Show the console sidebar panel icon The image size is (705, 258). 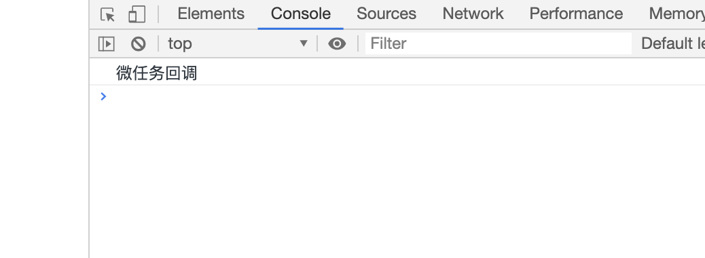coord(107,43)
